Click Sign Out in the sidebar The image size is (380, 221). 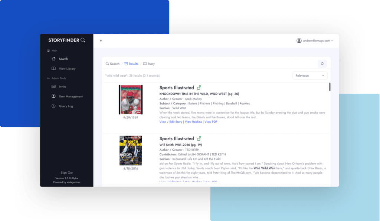click(x=67, y=173)
